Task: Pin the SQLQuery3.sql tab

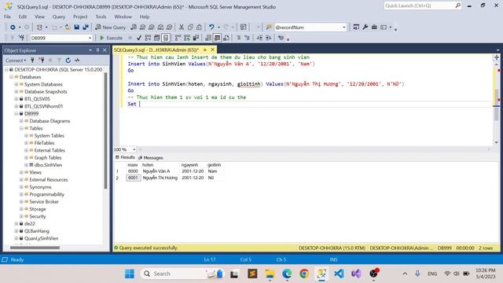Action: pyautogui.click(x=205, y=50)
